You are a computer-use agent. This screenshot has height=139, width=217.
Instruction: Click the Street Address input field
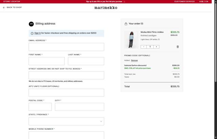pos(66,75)
